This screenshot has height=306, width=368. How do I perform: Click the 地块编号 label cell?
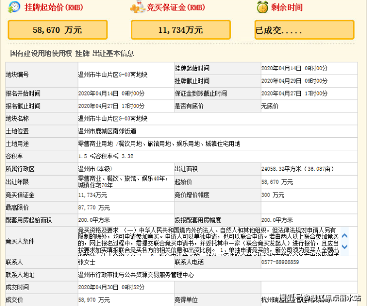pos(42,75)
